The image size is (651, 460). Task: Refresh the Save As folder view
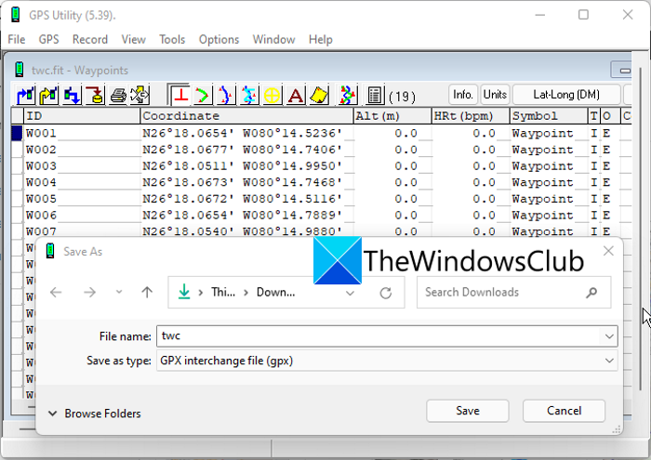click(386, 292)
